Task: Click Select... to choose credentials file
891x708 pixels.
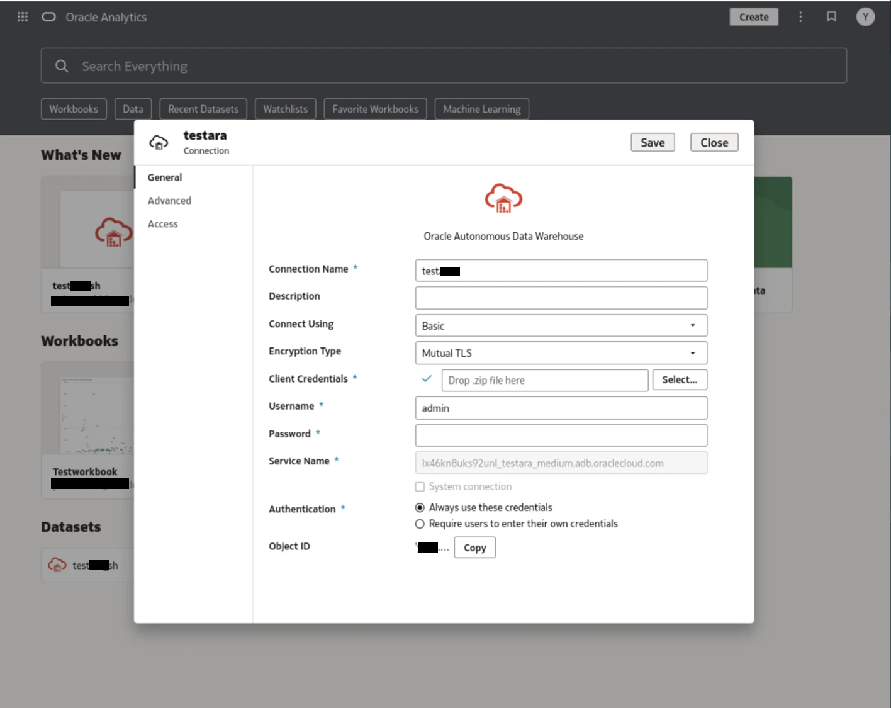Action: [x=680, y=379]
